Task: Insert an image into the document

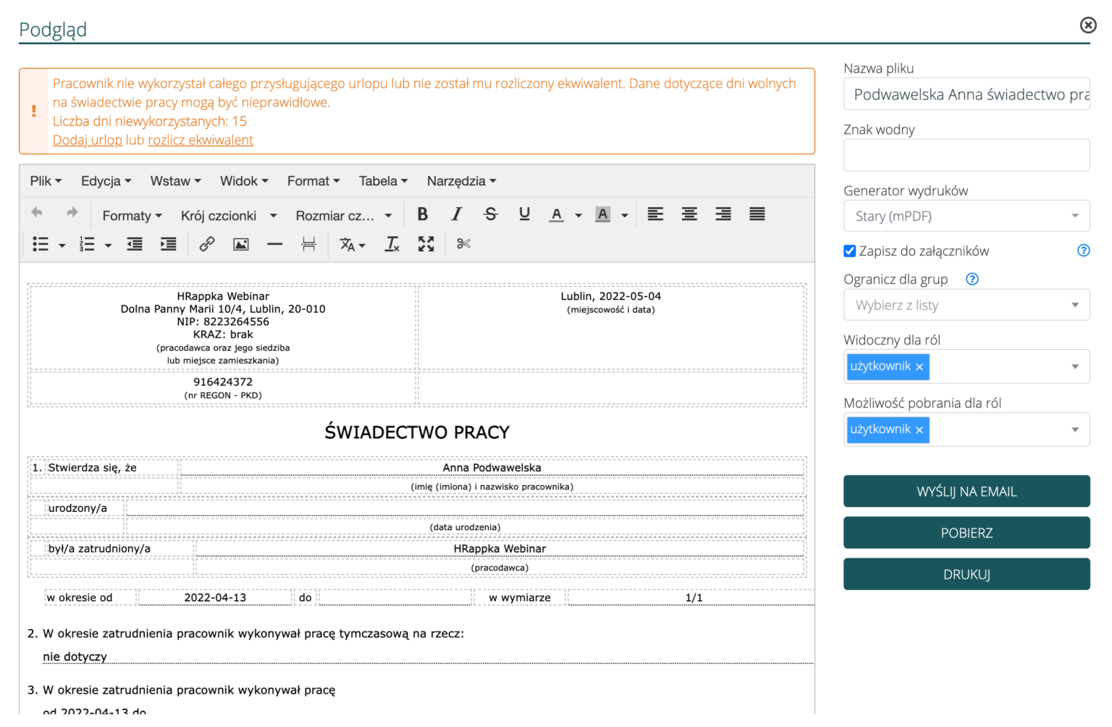Action: click(x=240, y=245)
